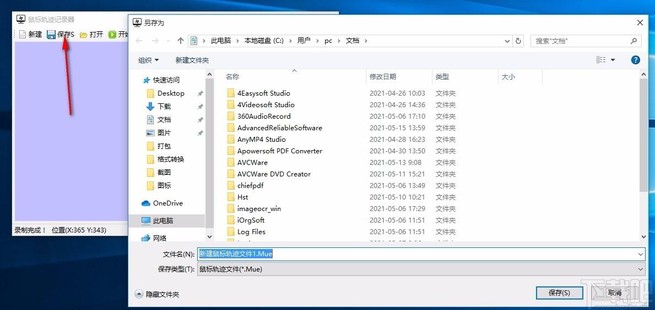Image resolution: width=655 pixels, height=310 pixels.
Task: Open a file with 打开 toolbar icon
Action: [x=83, y=35]
